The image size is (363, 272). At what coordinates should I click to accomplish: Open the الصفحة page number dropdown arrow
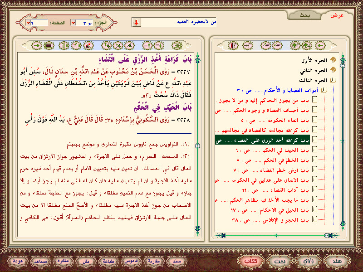click(x=28, y=22)
